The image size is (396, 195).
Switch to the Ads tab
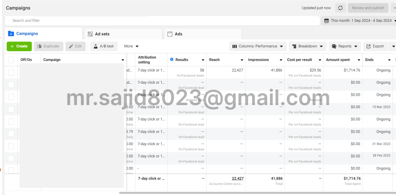178,34
